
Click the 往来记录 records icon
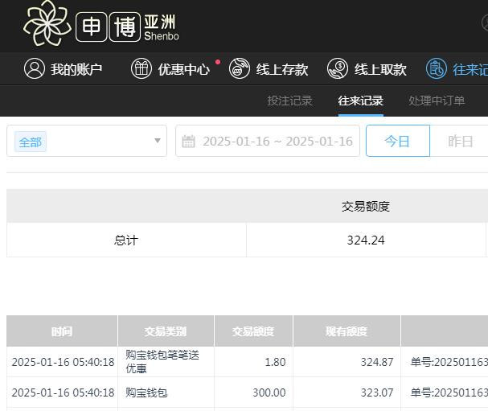[x=437, y=68]
